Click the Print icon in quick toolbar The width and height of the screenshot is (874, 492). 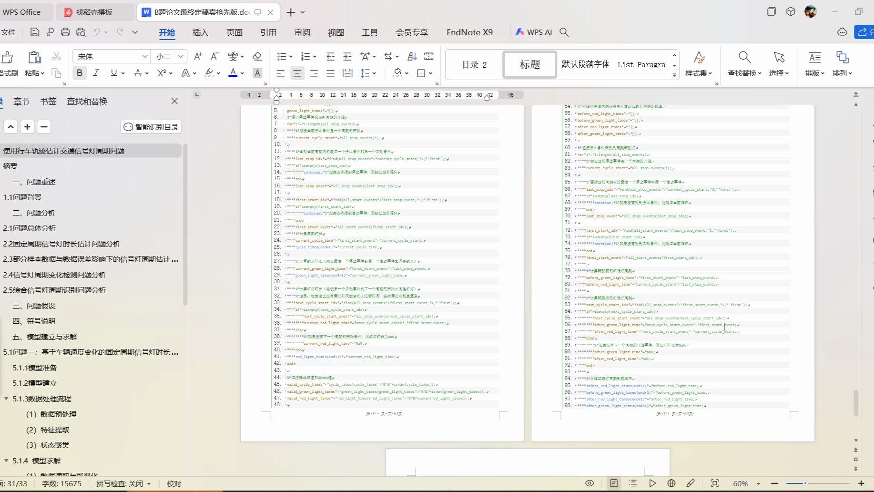(65, 32)
